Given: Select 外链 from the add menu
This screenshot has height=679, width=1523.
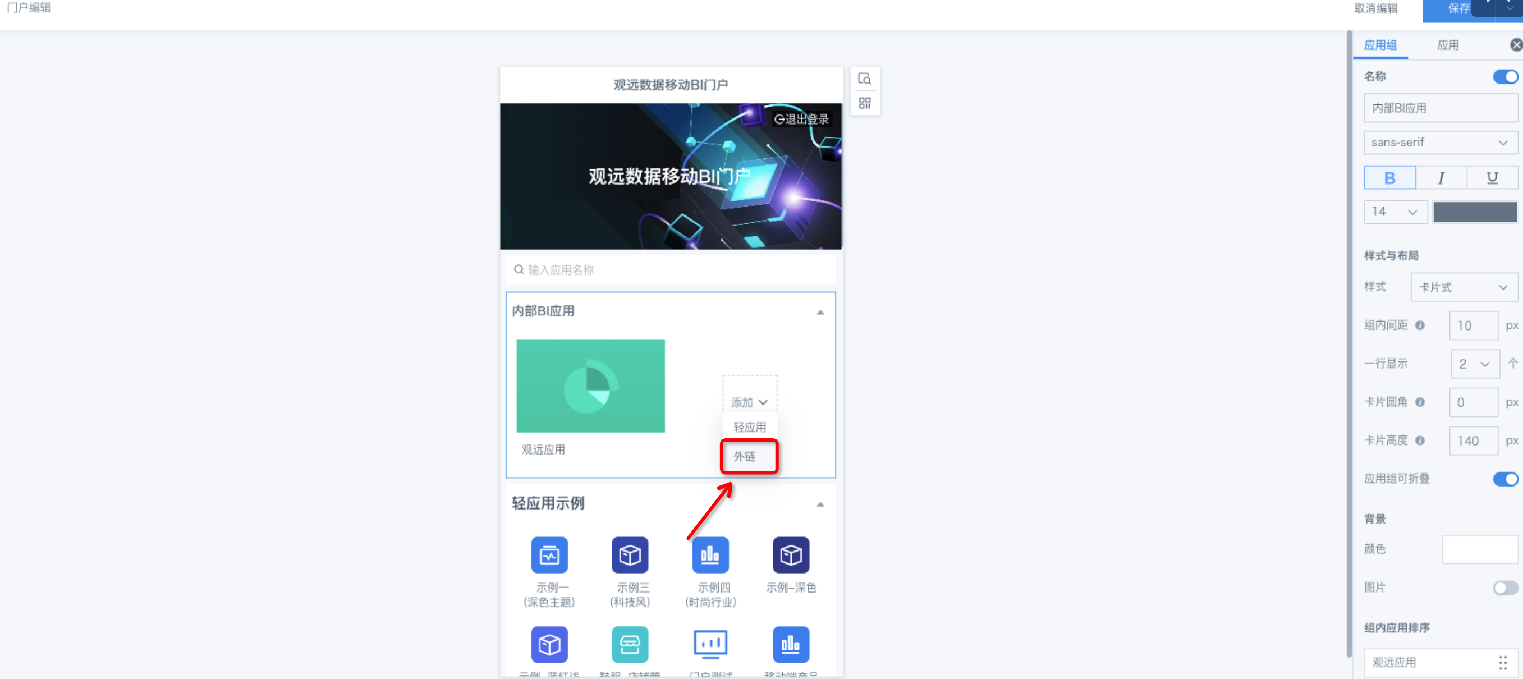Looking at the screenshot, I should (749, 457).
